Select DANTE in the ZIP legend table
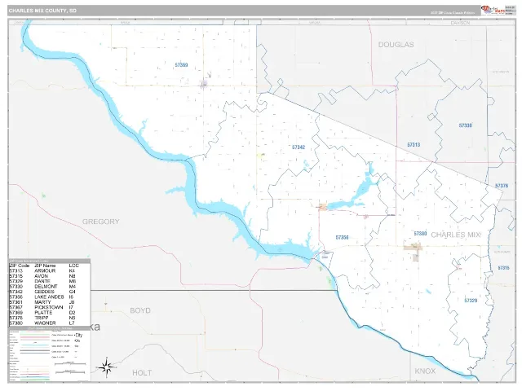The height and width of the screenshot is (391, 522). [42, 281]
